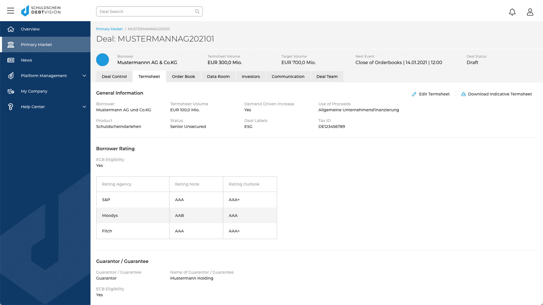The image size is (543, 305).
Task: Click the Deal Search input field
Action: (149, 11)
